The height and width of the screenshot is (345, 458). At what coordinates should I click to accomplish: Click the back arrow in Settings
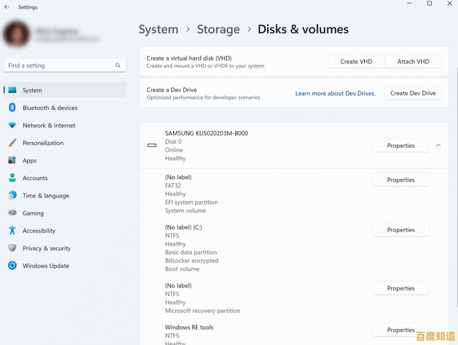click(7, 7)
